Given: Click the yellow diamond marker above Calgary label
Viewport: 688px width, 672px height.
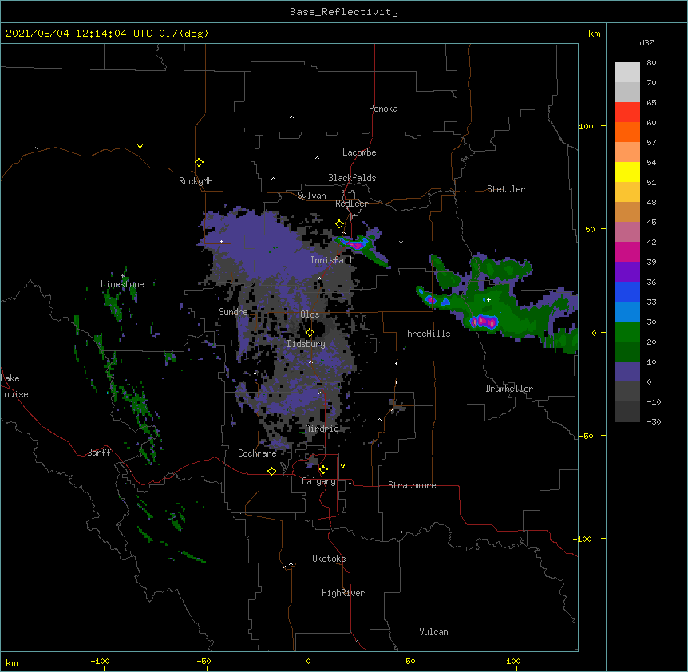Looking at the screenshot, I should pos(323,470).
